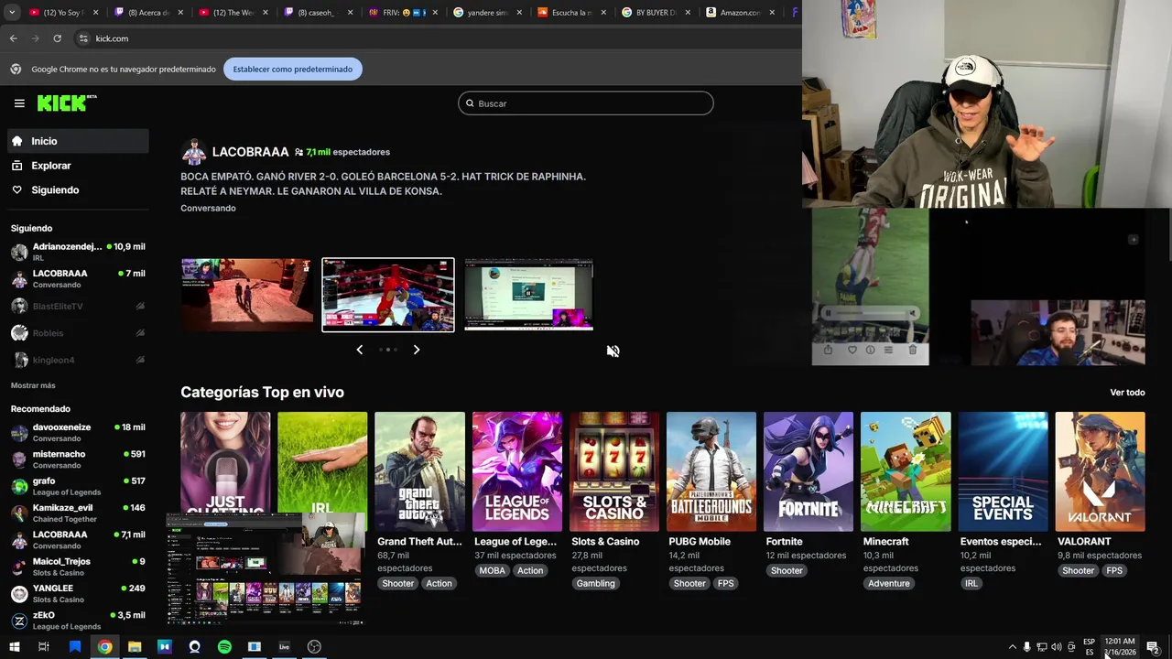The height and width of the screenshot is (659, 1172).
Task: Close the (12) Yo Soy tab
Action: [97, 13]
